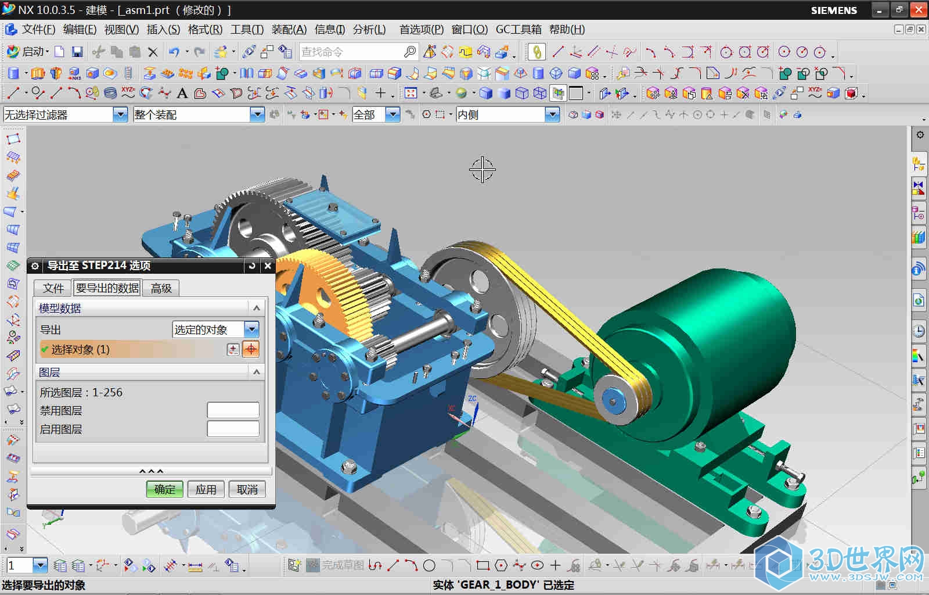929x595 pixels.
Task: Switch to the 文件 tab in dialog
Action: coord(53,288)
